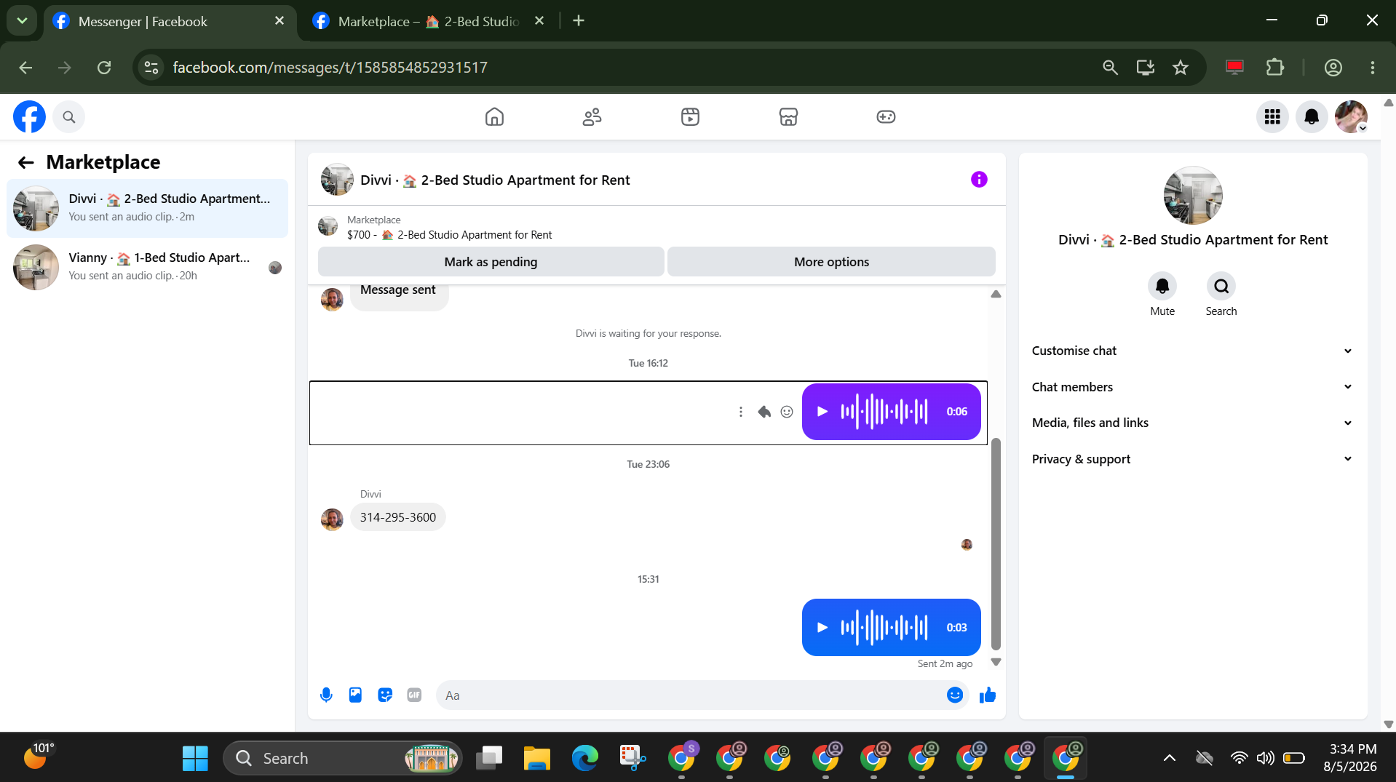
Task: Open the $700 2-Bed Studio listing link
Action: tap(449, 235)
